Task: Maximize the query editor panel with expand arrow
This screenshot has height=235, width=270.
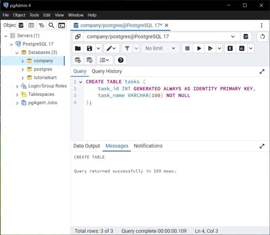Action: [262, 72]
